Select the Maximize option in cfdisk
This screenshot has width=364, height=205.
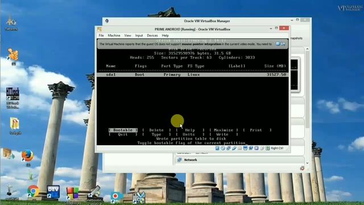tap(224, 130)
